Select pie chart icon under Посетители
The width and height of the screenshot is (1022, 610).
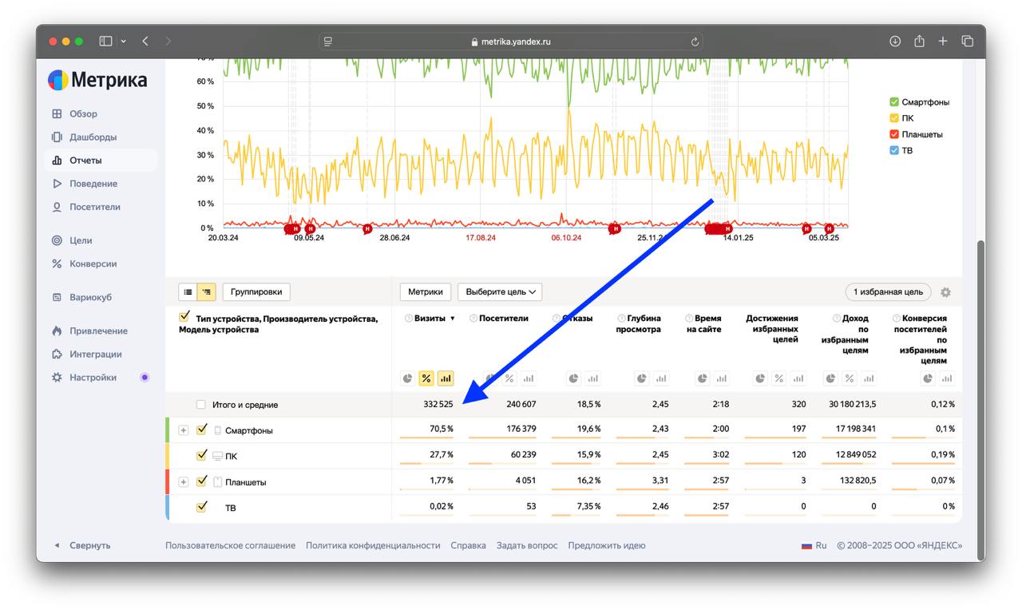(490, 378)
